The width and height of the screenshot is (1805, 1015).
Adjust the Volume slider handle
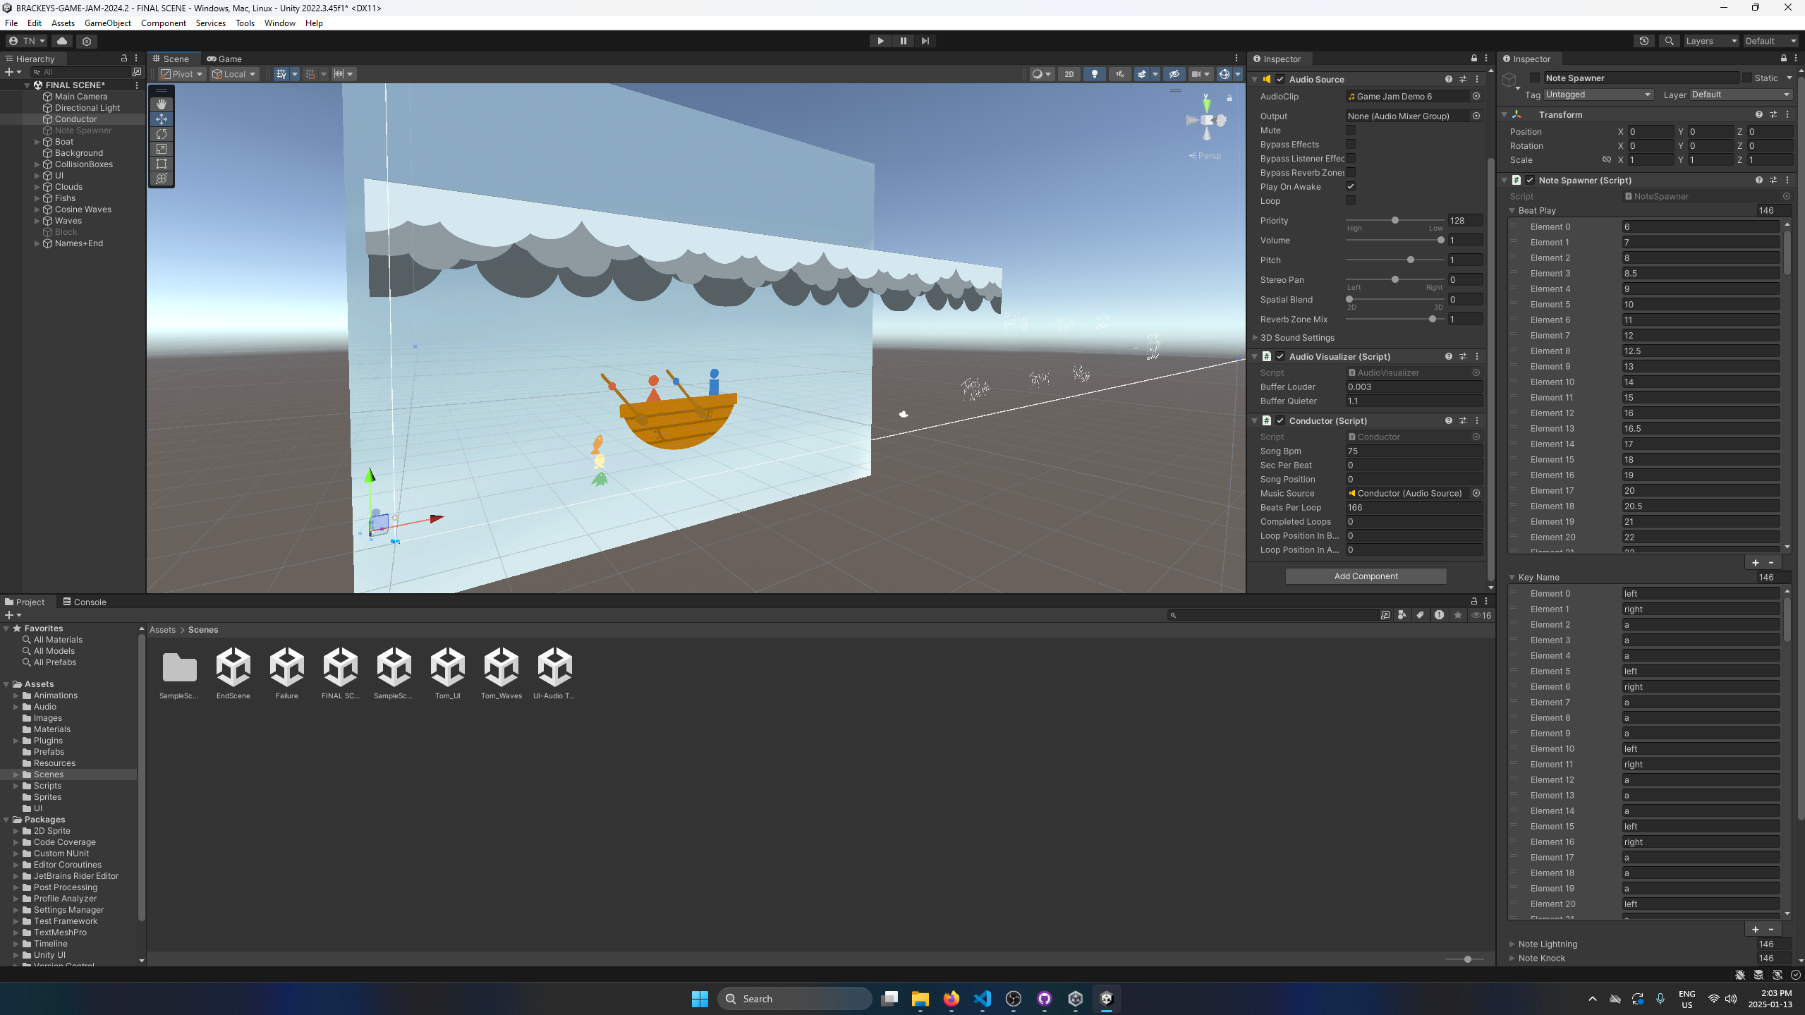tap(1440, 241)
